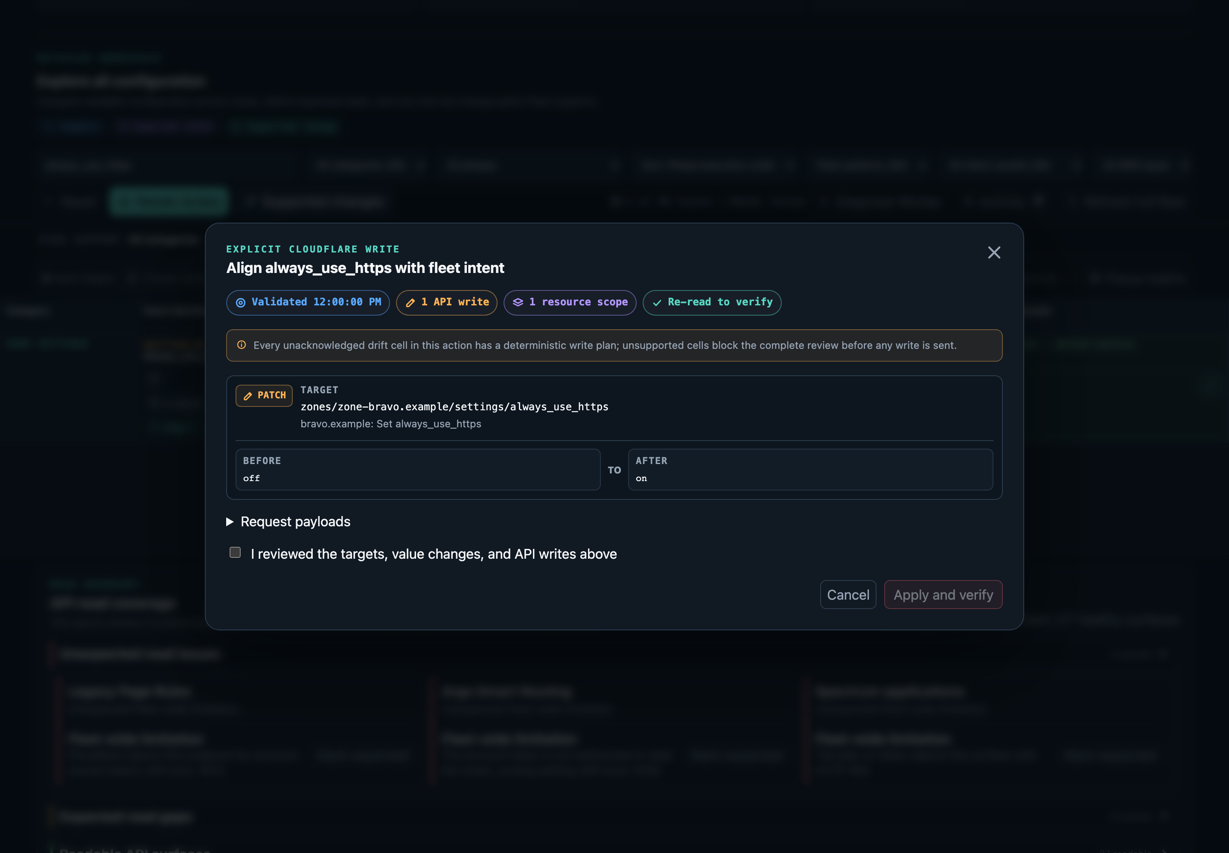Click the info icon in the warning banner
Viewport: 1229px width, 853px height.
242,345
